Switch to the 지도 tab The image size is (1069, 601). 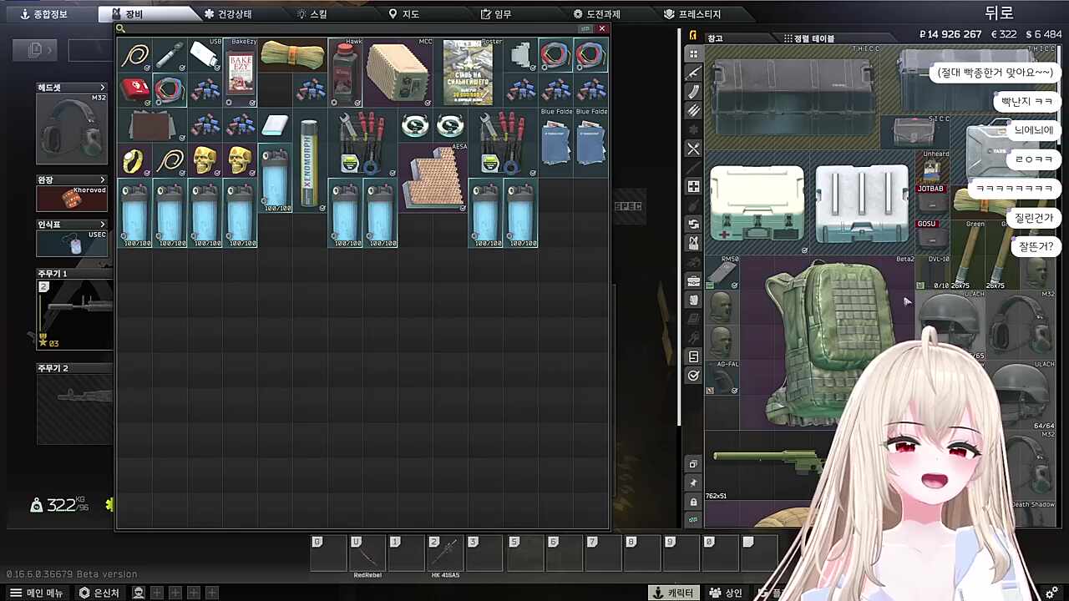tap(404, 14)
